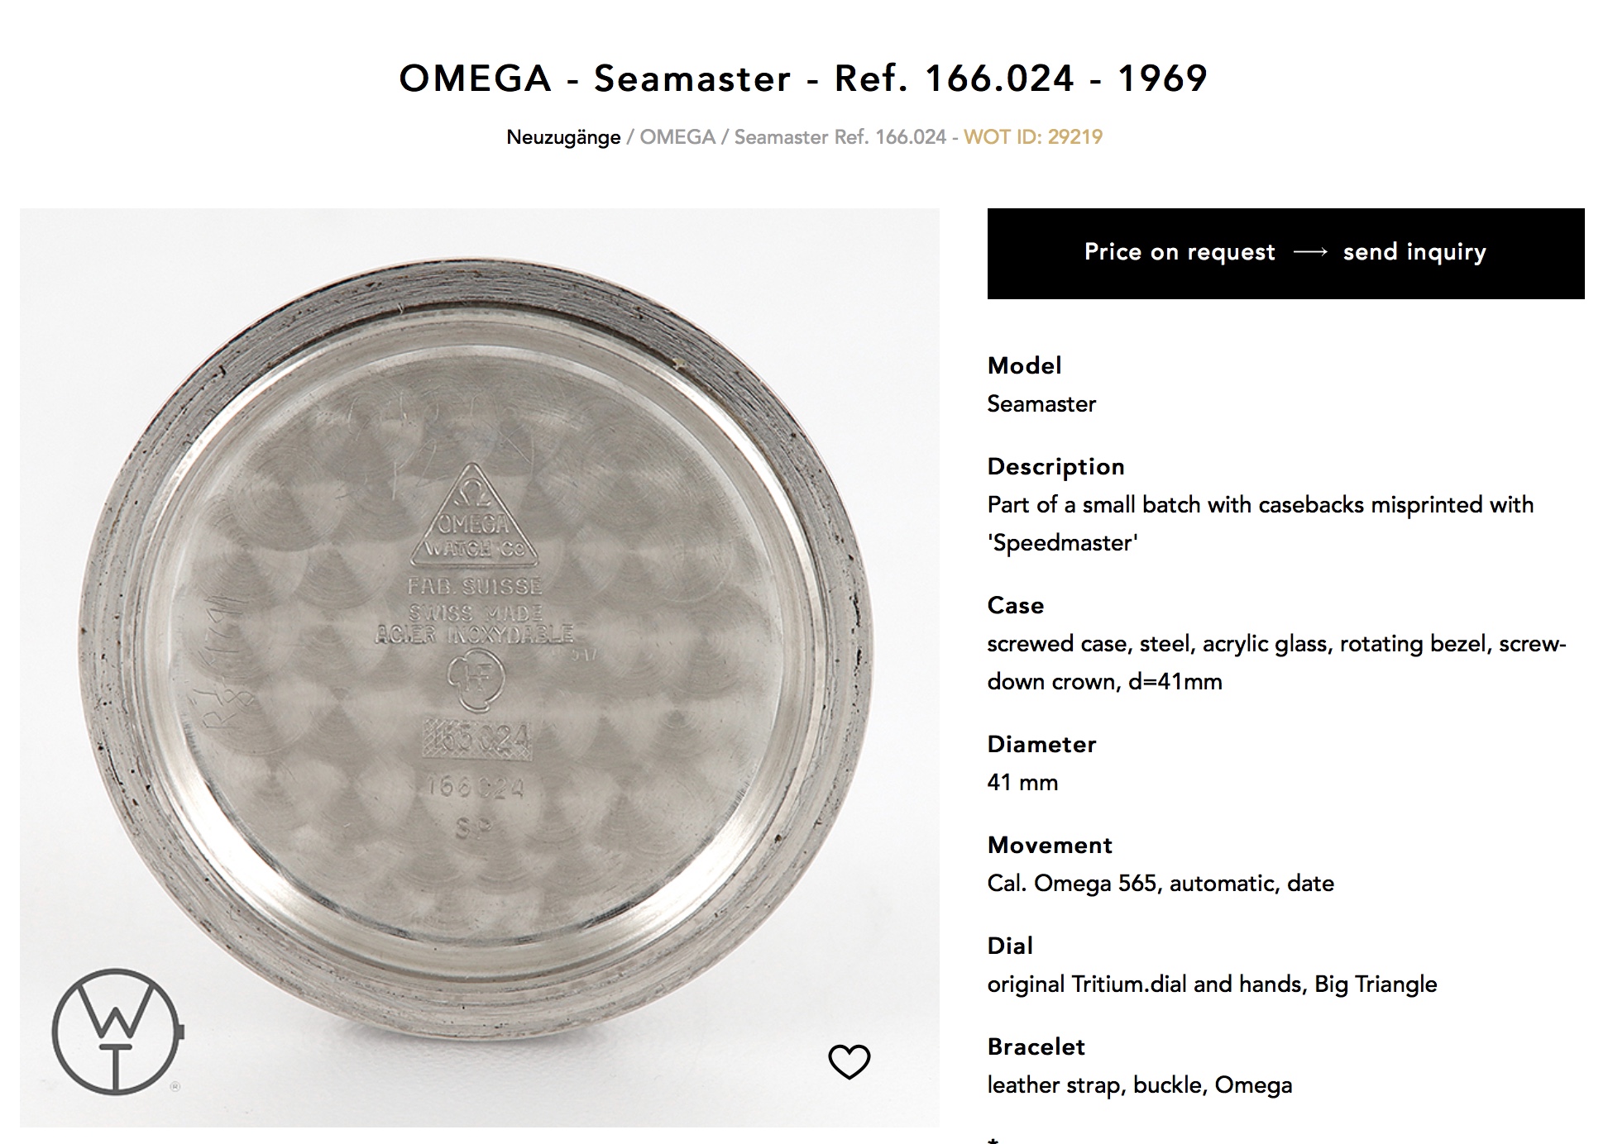
Task: Select the Seamaster Ref. 166.024 breadcrumb
Action: coord(840,137)
